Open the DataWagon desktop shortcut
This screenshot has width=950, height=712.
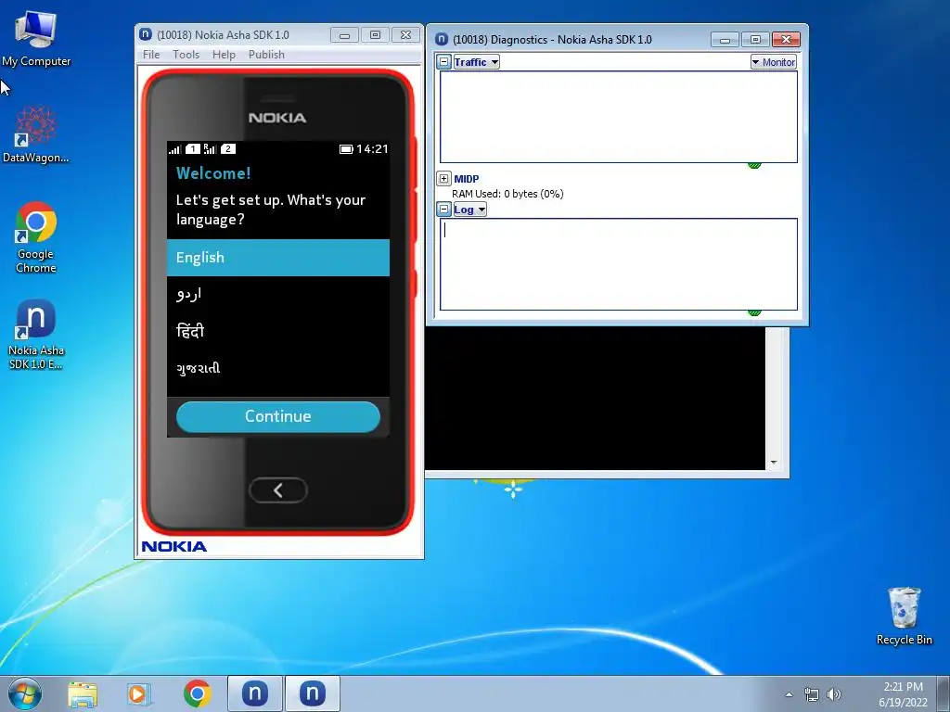[x=36, y=134]
